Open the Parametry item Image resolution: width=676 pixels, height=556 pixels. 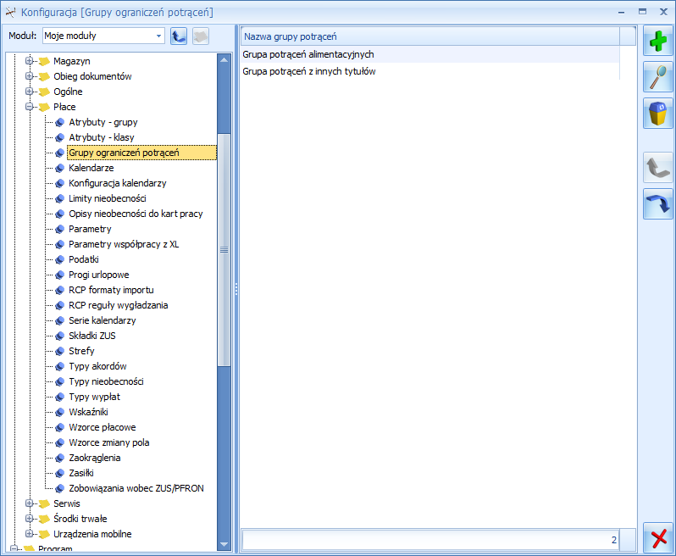[x=90, y=229]
